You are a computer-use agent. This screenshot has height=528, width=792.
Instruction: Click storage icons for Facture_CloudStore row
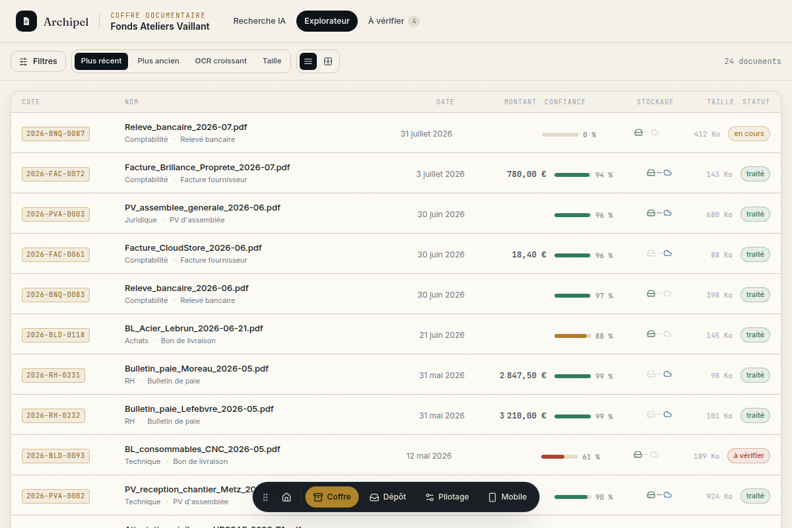coord(659,253)
